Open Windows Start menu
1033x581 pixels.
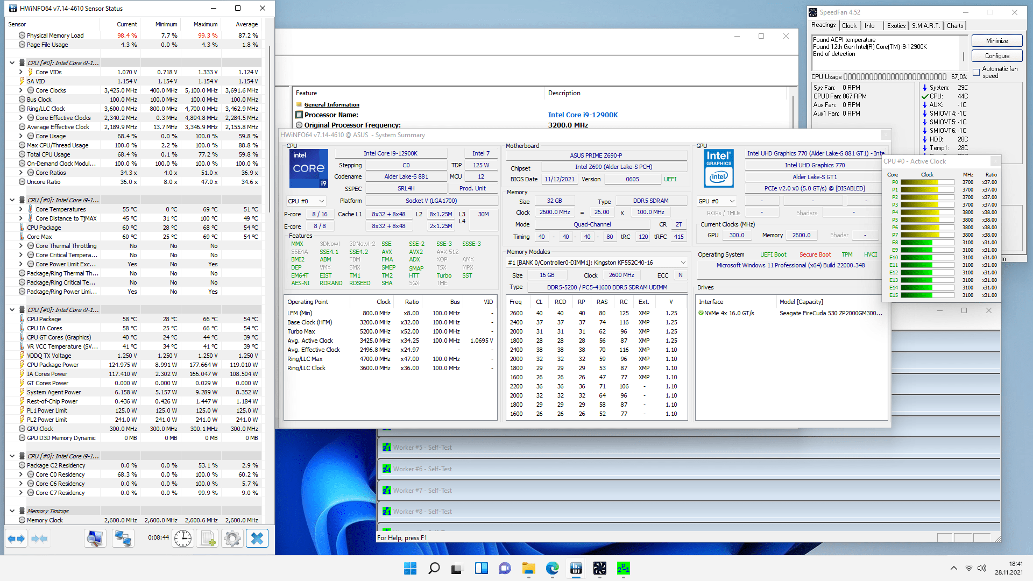[x=410, y=568]
